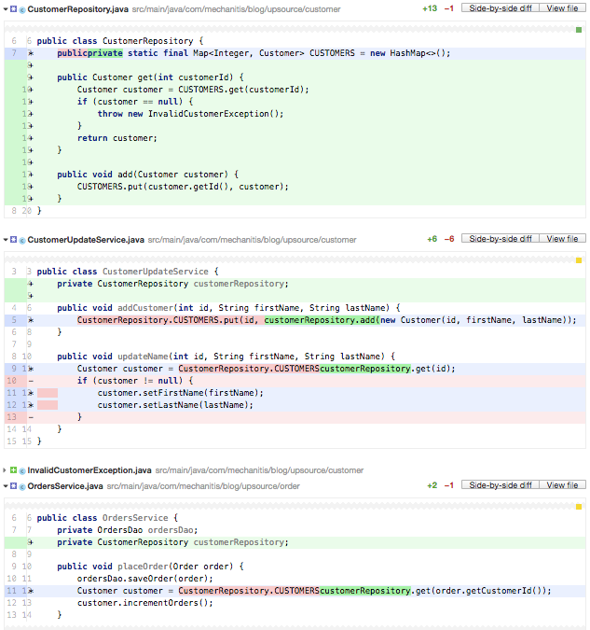Click the removed 'if (customer != null) {' line
The image size is (590, 630).
135,381
